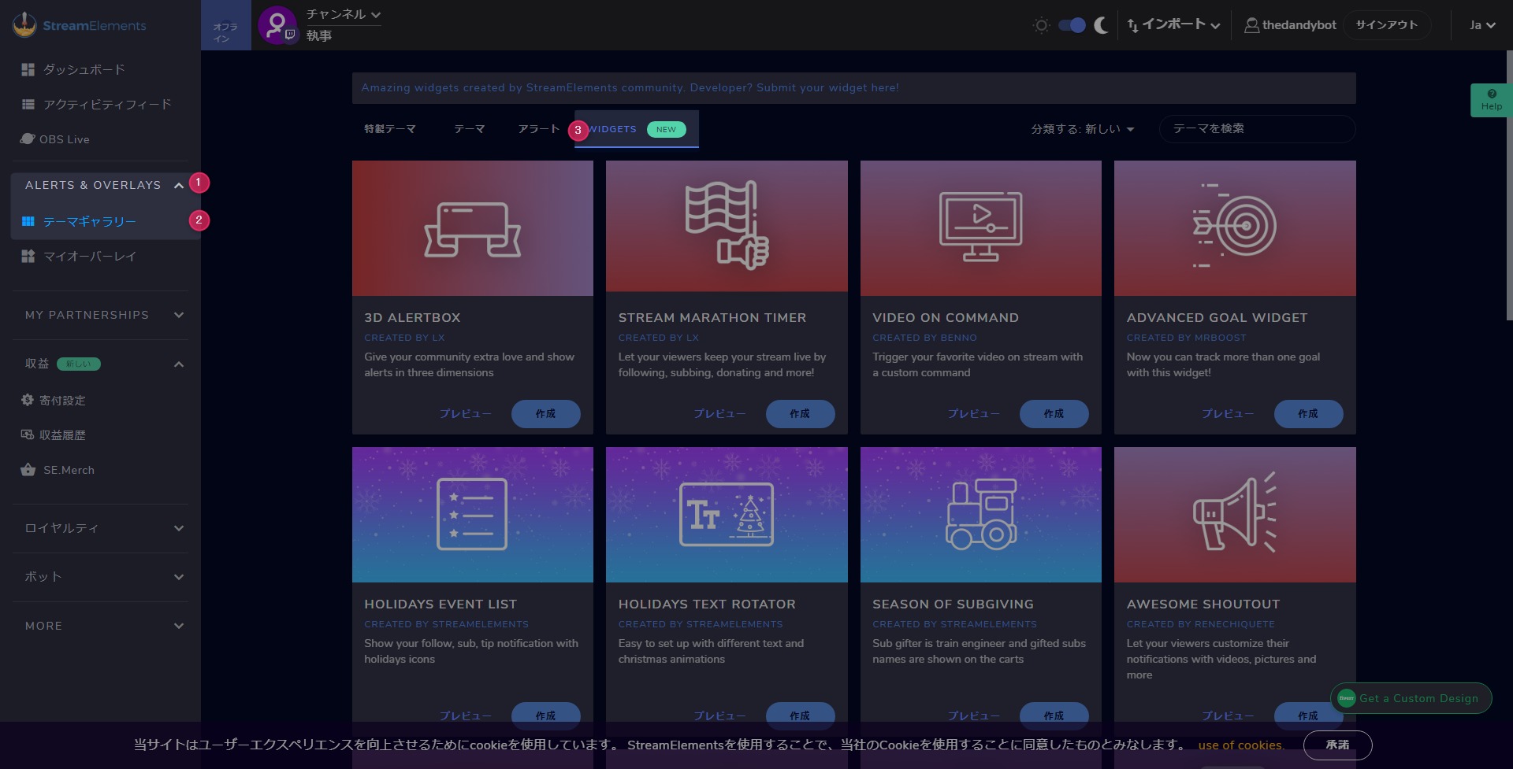This screenshot has height=769, width=1513.
Task: Open the use of cookies link
Action: point(1240,745)
